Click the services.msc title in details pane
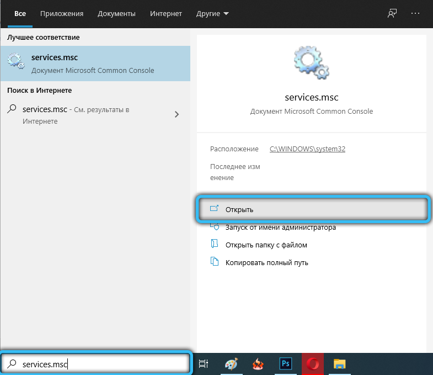Screen dimensions: 433x375 click(x=312, y=97)
